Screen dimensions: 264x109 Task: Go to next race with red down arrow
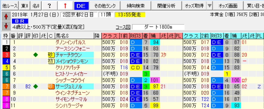tap(6, 26)
